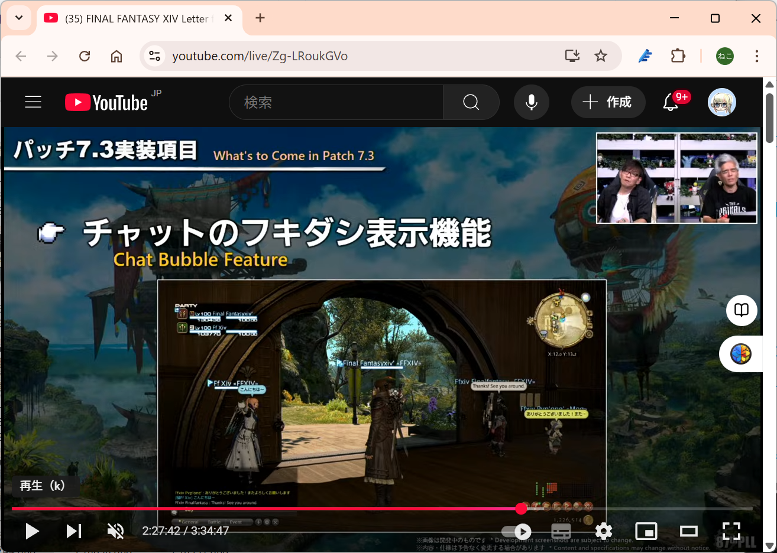The width and height of the screenshot is (777, 553).
Task: Click the scrollbar up arrow
Action: click(769, 84)
